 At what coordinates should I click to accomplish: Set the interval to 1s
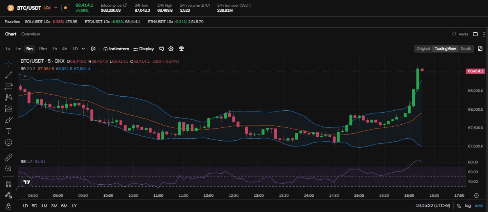7,49
